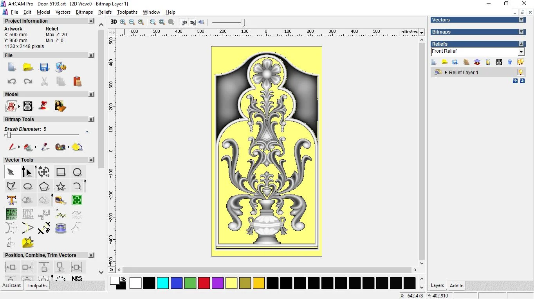This screenshot has height=299, width=534.
Task: Switch to 3D view button
Action: pyautogui.click(x=113, y=22)
